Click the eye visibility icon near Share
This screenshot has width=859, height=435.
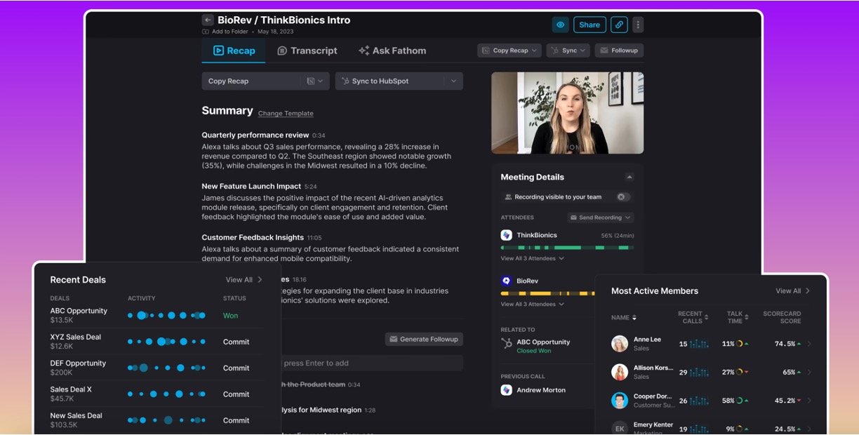[x=560, y=25]
